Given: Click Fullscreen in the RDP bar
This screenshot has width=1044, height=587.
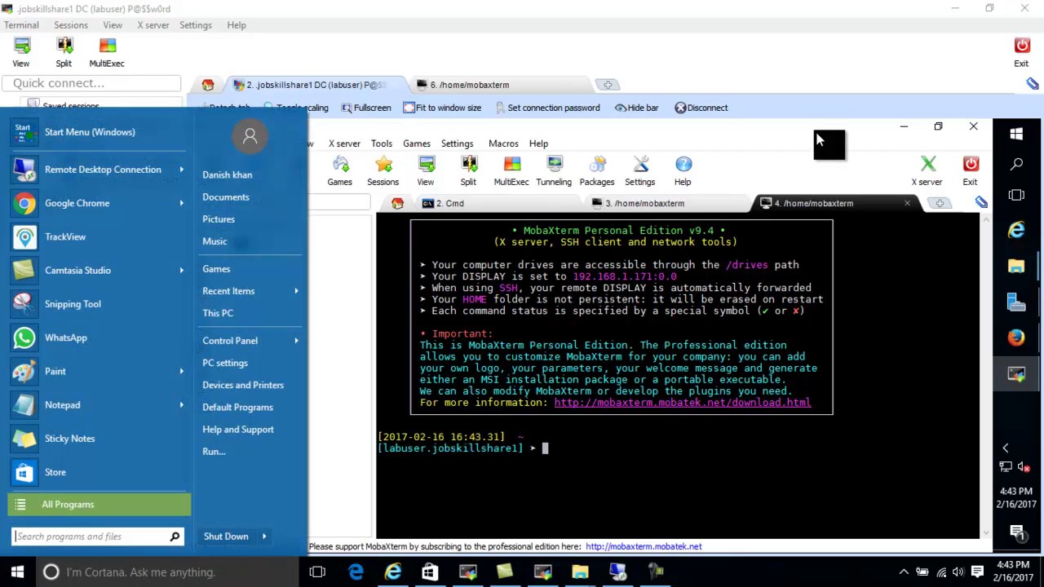Looking at the screenshot, I should pos(366,108).
